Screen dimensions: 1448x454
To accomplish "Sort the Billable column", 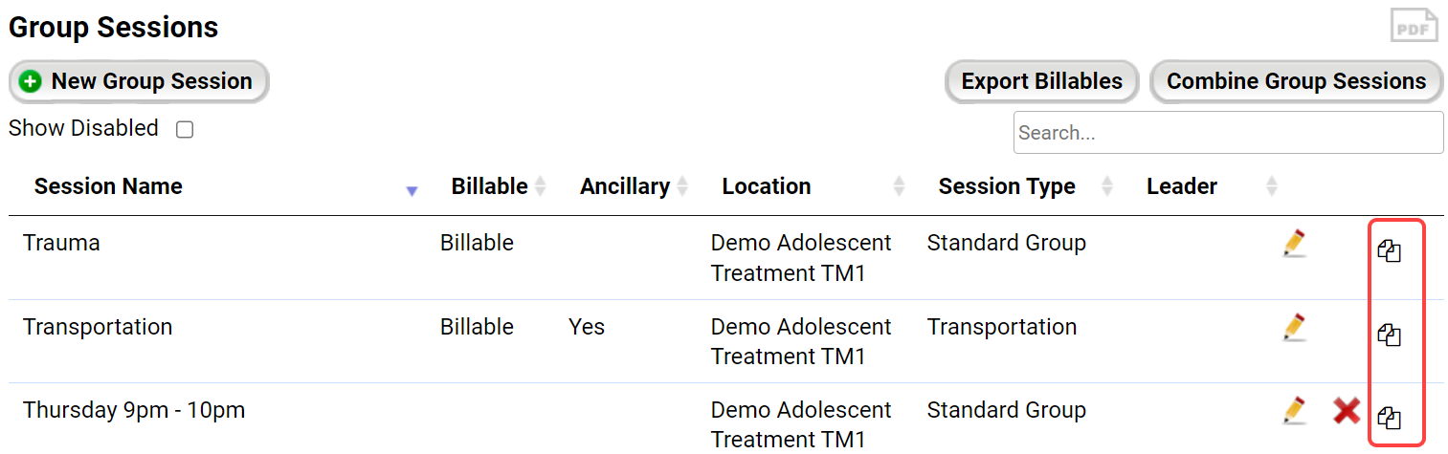I will [541, 186].
